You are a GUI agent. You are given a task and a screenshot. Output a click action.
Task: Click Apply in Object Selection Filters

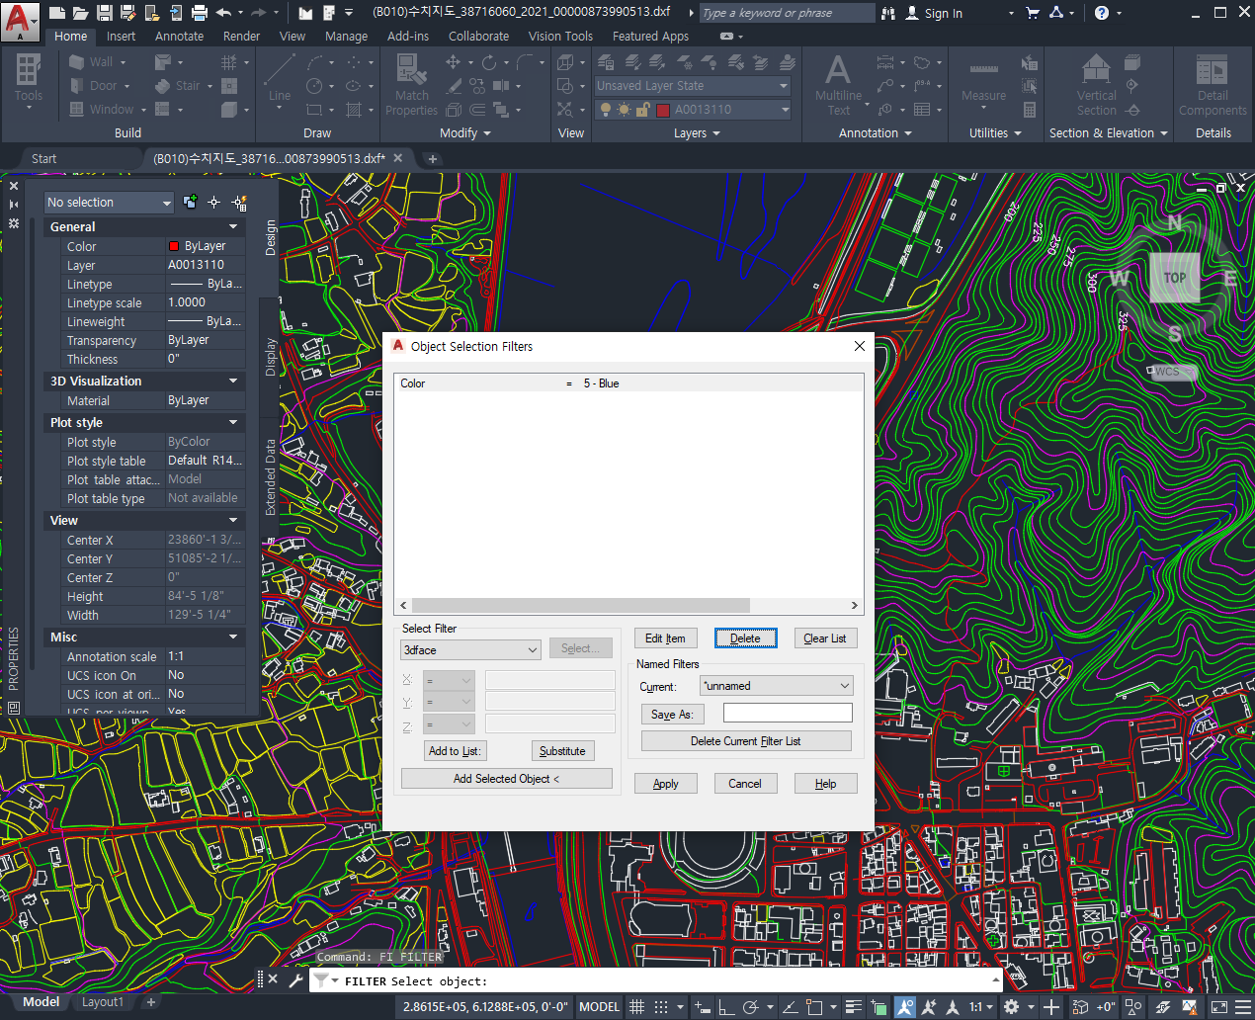665,783
